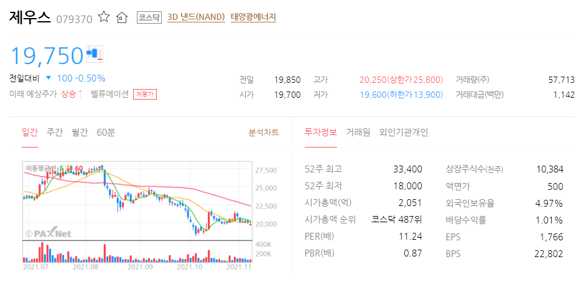Click market cap rank 코스닥 487위
The width and height of the screenshot is (581, 282).
click(x=396, y=220)
